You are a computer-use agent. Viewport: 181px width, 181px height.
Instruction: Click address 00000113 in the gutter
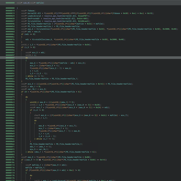coord(10,165)
